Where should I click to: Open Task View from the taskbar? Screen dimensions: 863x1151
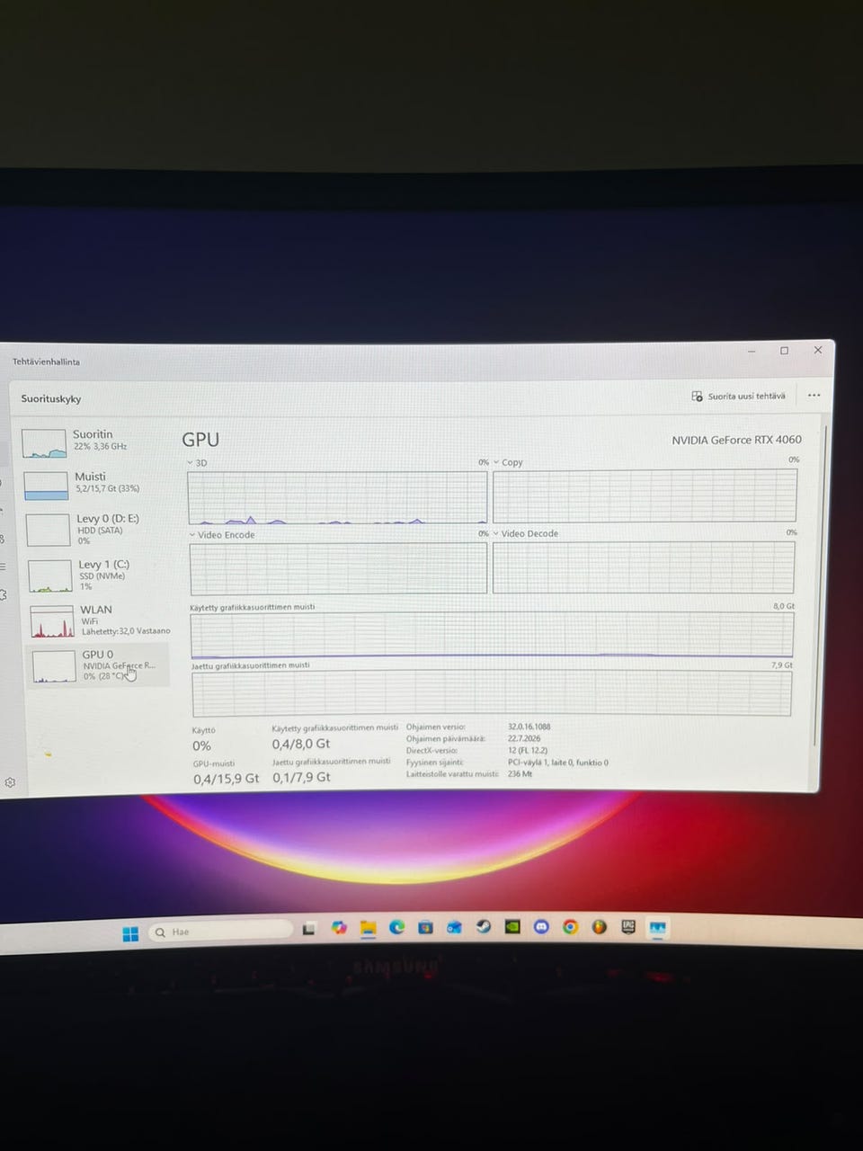[x=308, y=928]
